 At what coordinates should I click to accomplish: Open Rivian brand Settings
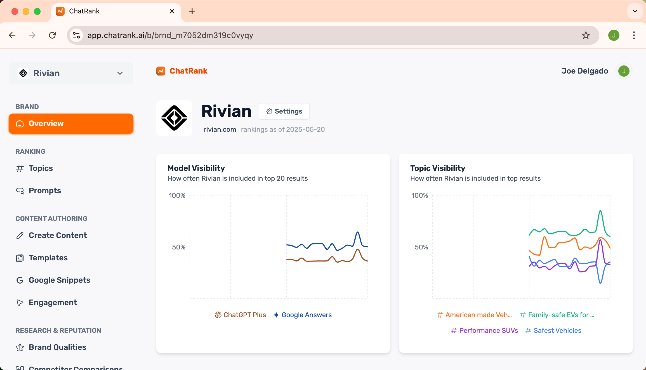point(284,111)
